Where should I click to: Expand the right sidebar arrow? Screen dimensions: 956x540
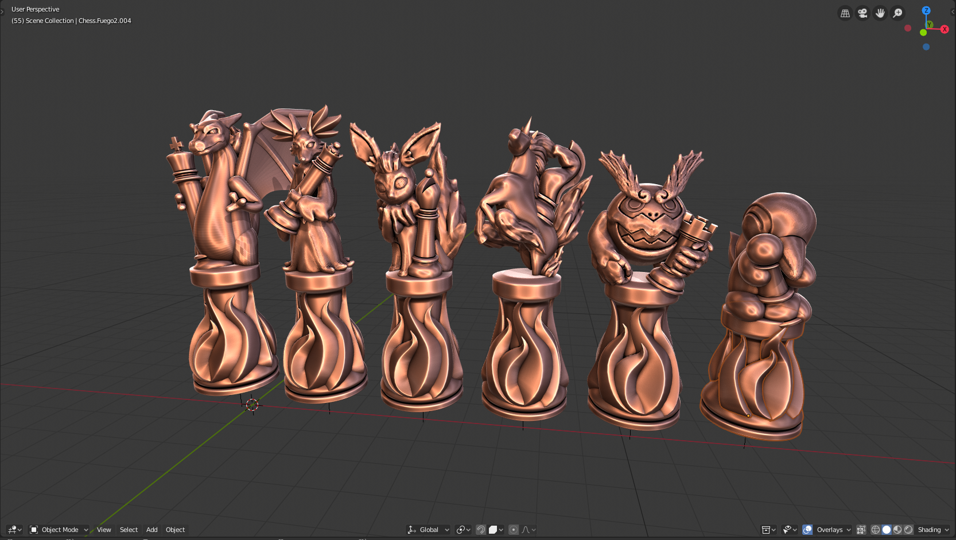(x=953, y=11)
